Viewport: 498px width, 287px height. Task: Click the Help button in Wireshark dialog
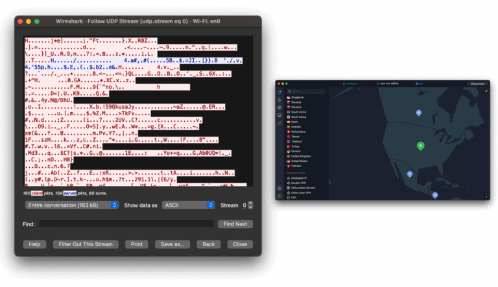[34, 244]
